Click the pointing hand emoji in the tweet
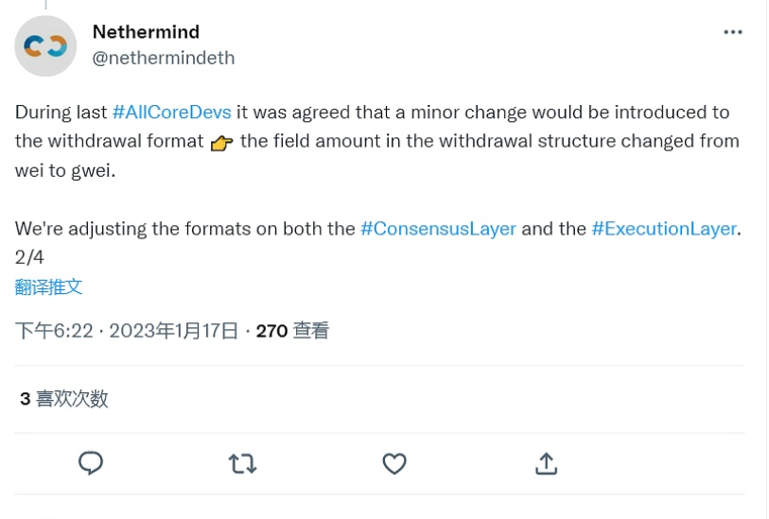769x519 pixels. pyautogui.click(x=221, y=143)
